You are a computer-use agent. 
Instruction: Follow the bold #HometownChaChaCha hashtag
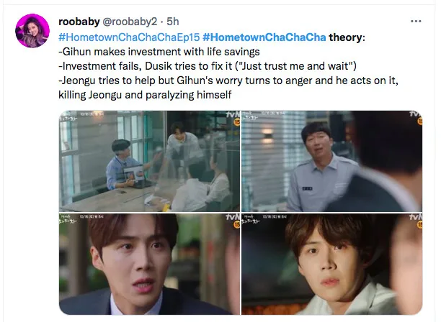264,37
